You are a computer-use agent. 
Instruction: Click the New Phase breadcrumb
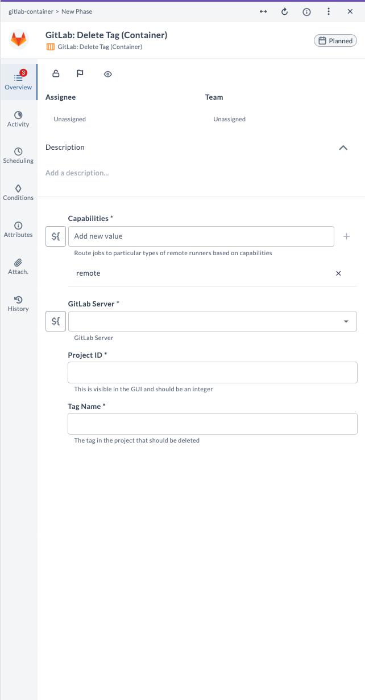(x=77, y=11)
